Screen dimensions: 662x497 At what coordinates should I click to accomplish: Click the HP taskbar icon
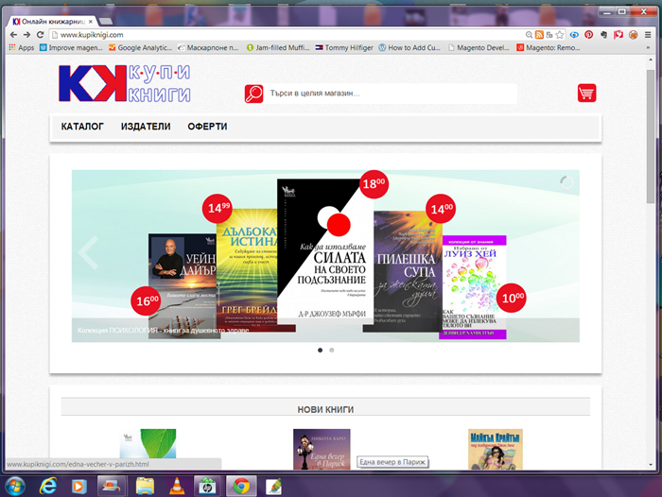pos(207,486)
